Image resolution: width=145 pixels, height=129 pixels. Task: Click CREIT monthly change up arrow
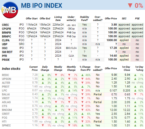(x=69, y=114)
